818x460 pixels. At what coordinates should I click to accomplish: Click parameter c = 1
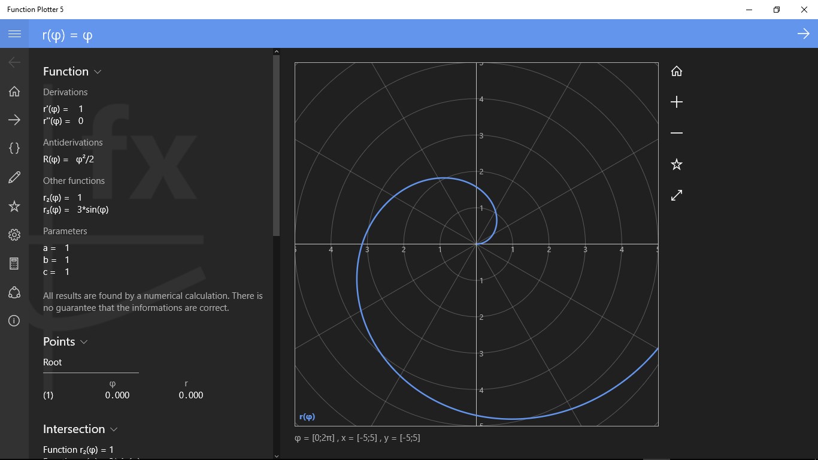click(56, 272)
